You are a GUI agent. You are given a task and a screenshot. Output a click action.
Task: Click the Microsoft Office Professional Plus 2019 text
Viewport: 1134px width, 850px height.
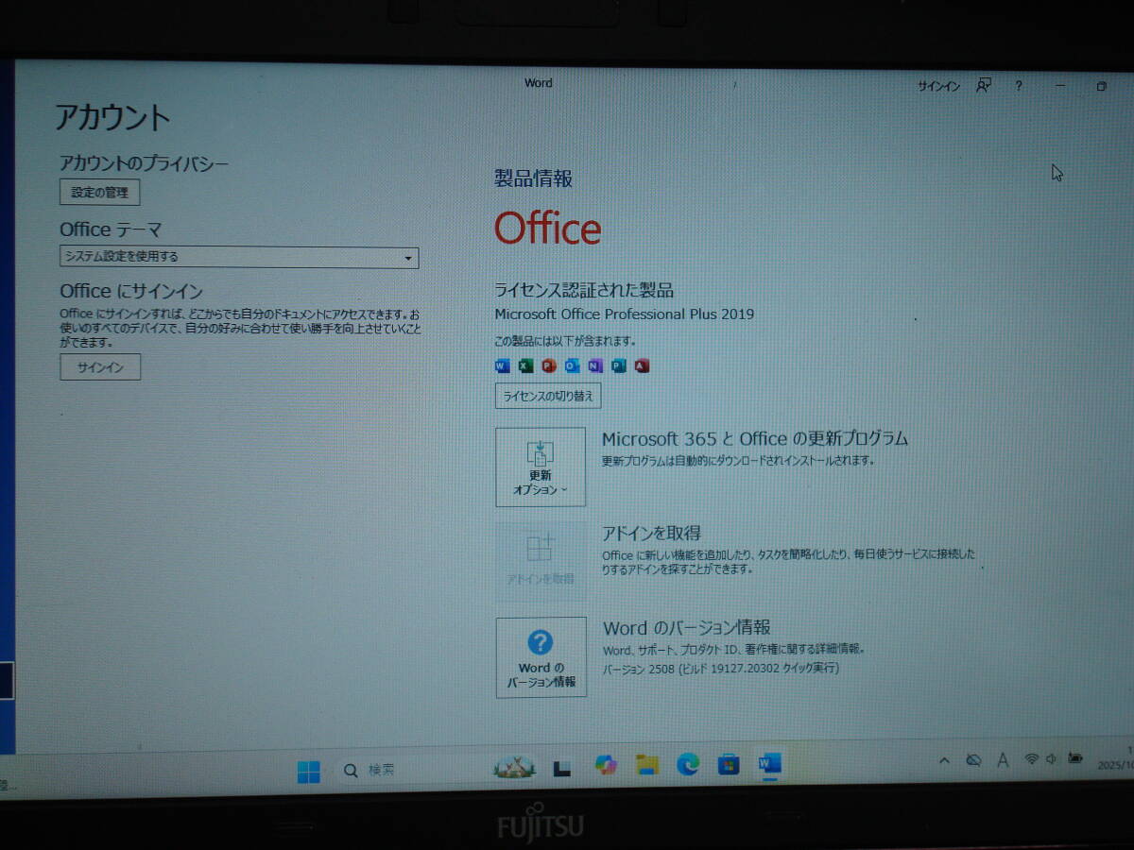[625, 314]
